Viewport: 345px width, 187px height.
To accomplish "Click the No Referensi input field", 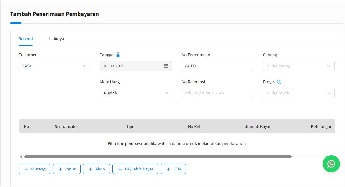I will [217, 93].
